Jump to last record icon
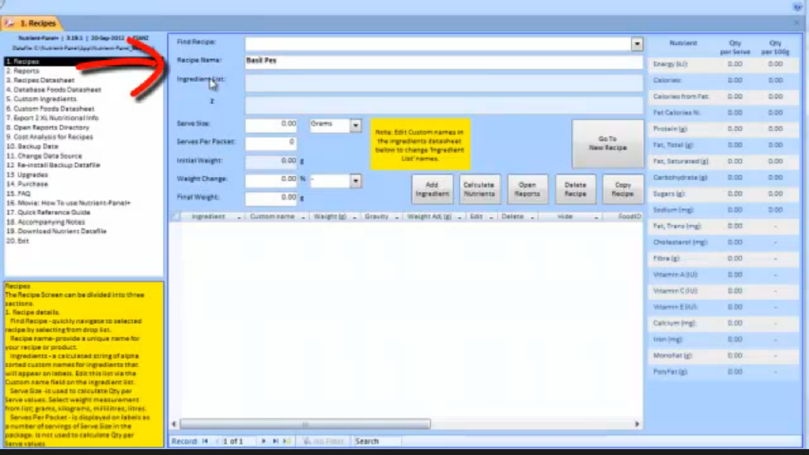 (276, 441)
